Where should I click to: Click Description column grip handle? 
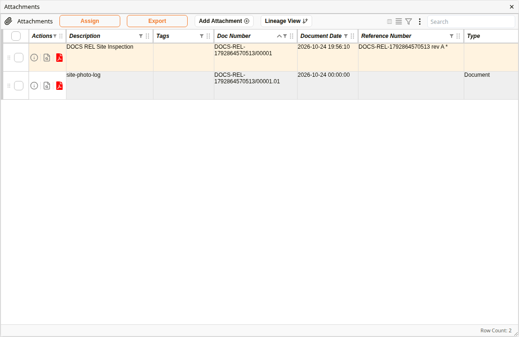click(x=147, y=36)
